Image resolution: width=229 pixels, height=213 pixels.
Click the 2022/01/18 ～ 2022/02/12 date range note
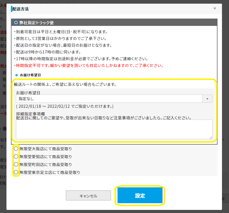pyautogui.click(x=65, y=106)
